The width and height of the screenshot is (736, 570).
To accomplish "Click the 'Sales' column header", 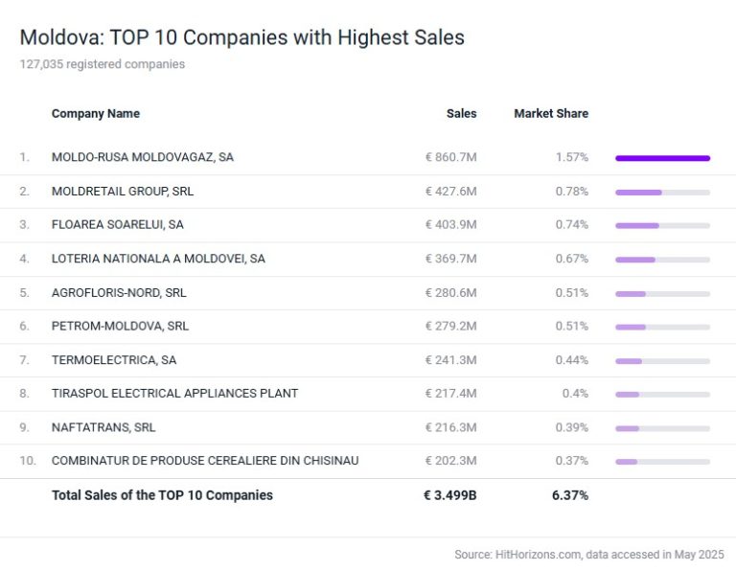I will pos(461,114).
